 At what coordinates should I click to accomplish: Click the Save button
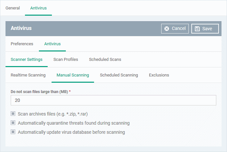[x=205, y=29]
